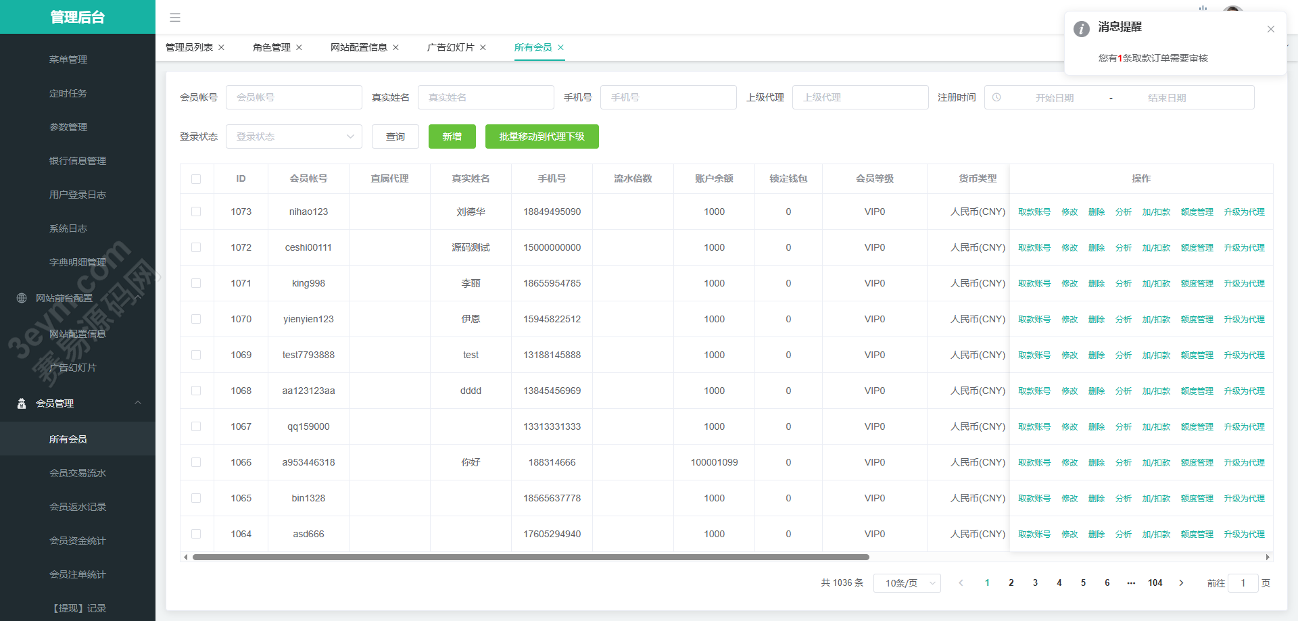This screenshot has height=621, width=1298.
Task: Close the 广告幻灯片 tab using its X
Action: 483,47
